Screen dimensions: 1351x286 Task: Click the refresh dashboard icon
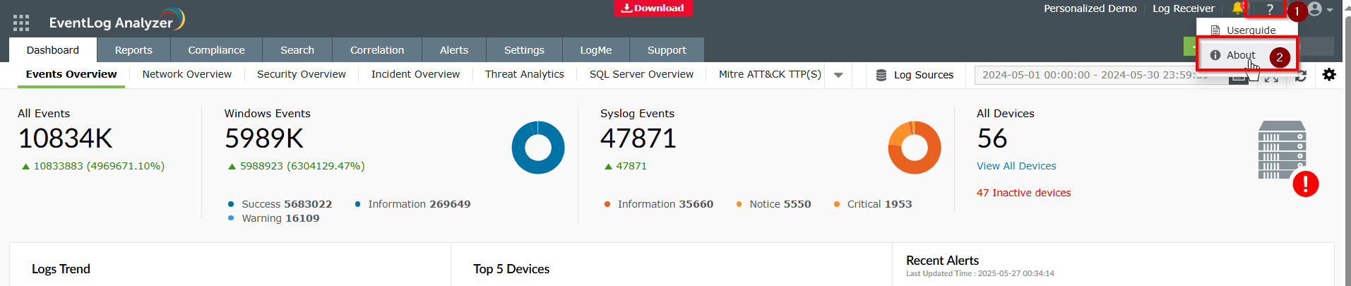(x=1301, y=76)
